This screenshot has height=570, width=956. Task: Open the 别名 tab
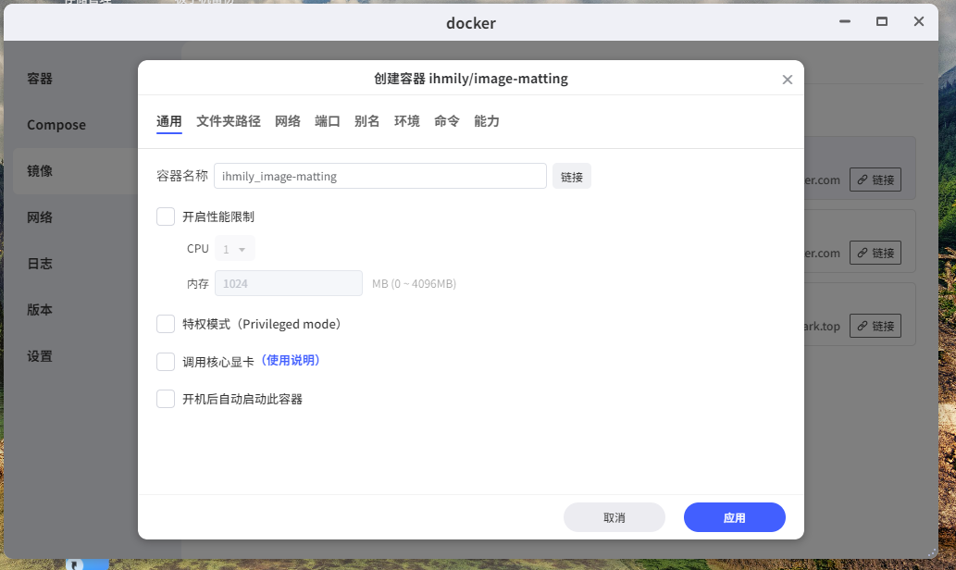click(367, 121)
